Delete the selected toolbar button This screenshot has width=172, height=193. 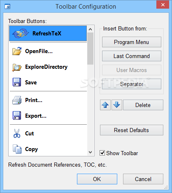[143, 105]
